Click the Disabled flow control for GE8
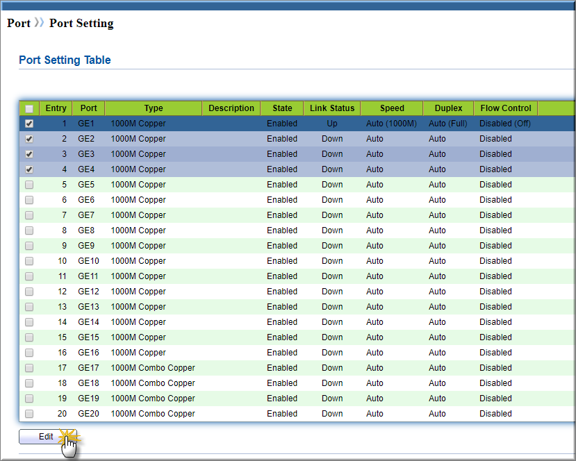Viewport: 576px width, 461px height. [495, 230]
